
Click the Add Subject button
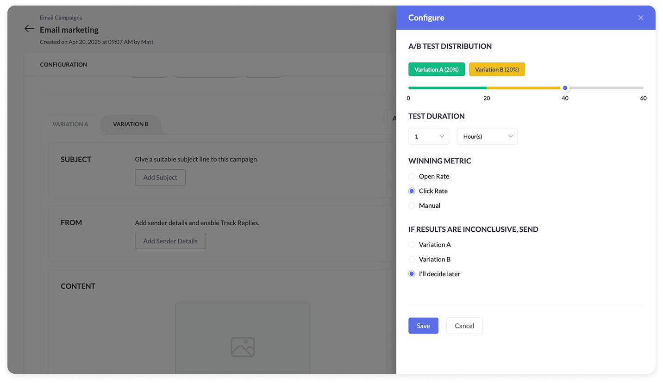pos(160,177)
